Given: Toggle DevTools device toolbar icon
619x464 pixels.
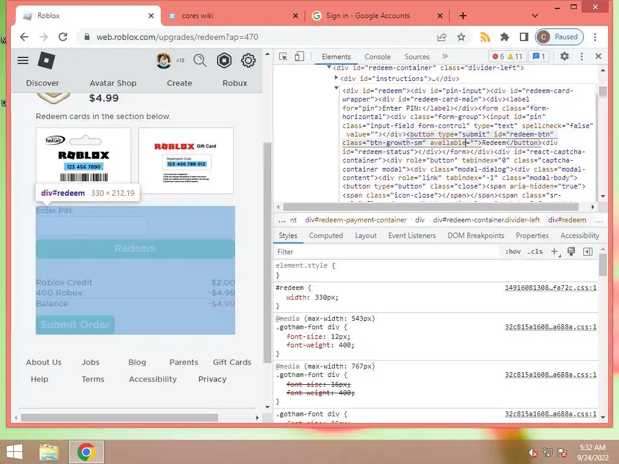Looking at the screenshot, I should point(300,56).
